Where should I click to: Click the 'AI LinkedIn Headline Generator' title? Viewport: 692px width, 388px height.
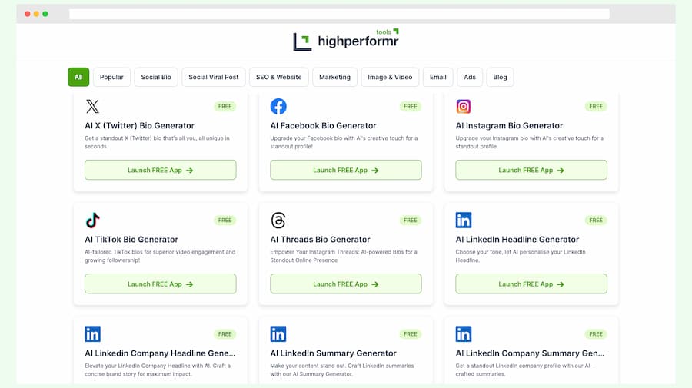pos(517,240)
